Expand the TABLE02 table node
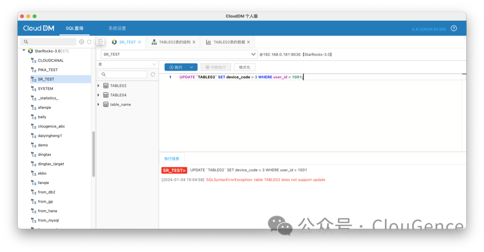Viewport: 484px width, 252px height. pos(99,86)
